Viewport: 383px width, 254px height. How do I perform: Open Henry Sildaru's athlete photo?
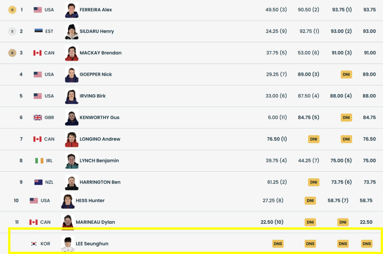pyautogui.click(x=71, y=32)
